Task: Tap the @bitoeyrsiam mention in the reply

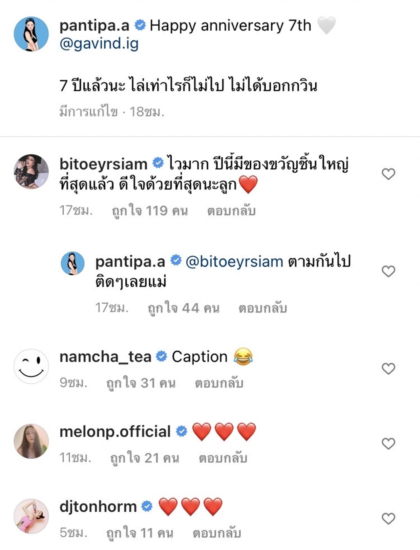Action: point(234,262)
